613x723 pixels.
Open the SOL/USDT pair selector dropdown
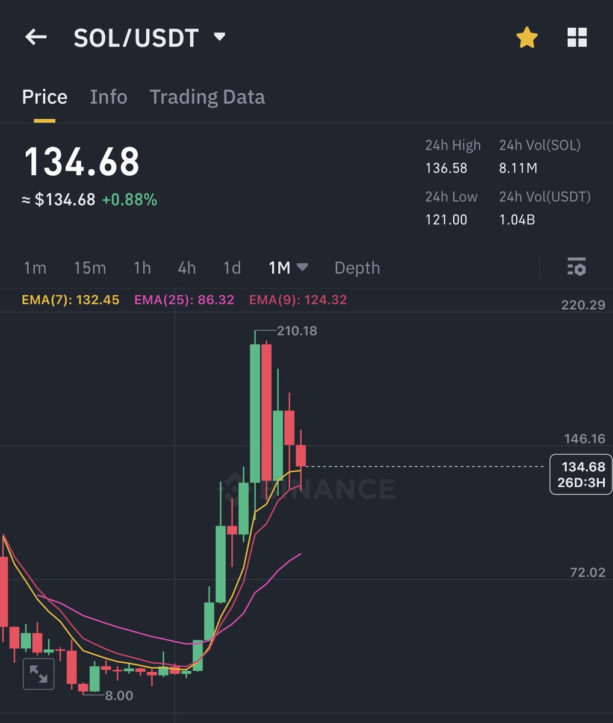(x=149, y=38)
